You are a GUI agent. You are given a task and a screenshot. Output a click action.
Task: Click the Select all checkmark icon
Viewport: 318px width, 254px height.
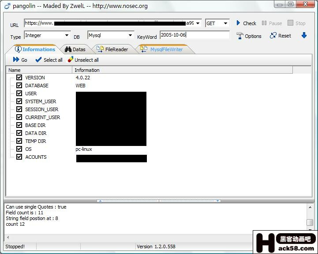38,60
